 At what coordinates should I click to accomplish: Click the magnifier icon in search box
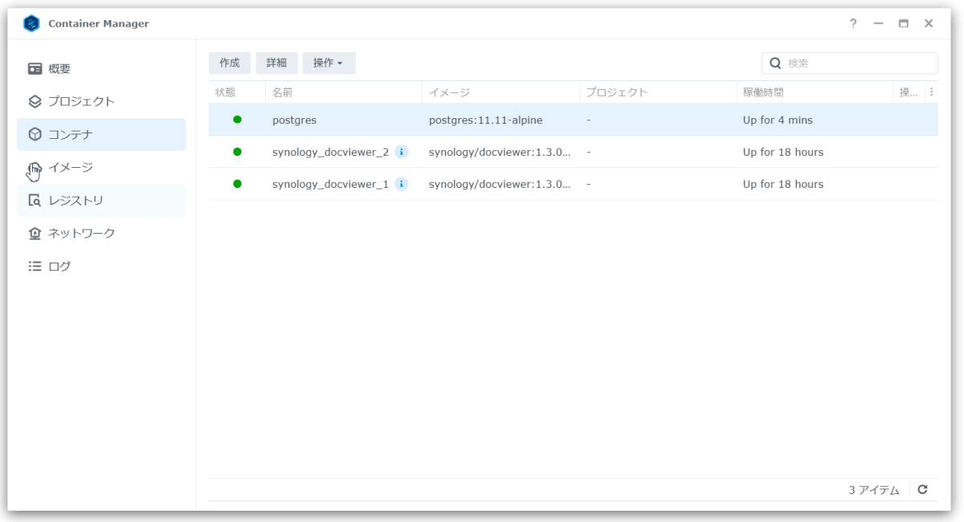click(x=776, y=63)
